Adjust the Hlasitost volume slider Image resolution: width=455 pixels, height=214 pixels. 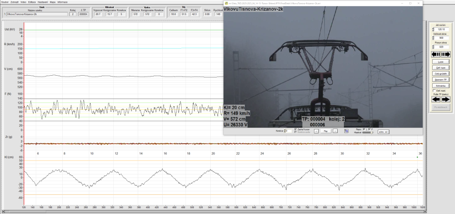pyautogui.click(x=367, y=133)
